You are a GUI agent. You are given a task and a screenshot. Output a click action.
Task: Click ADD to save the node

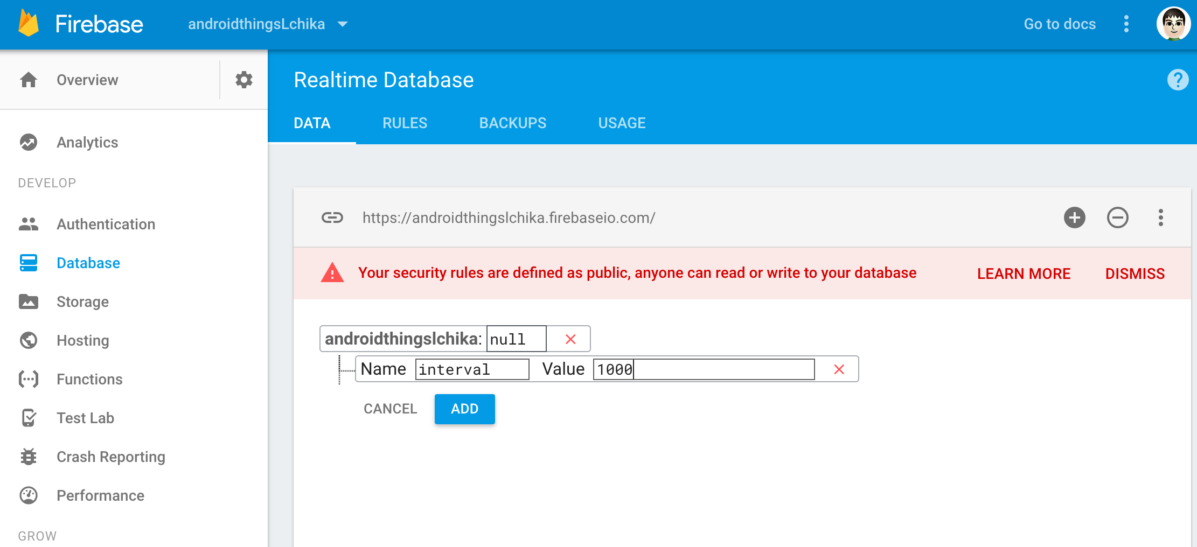point(465,409)
